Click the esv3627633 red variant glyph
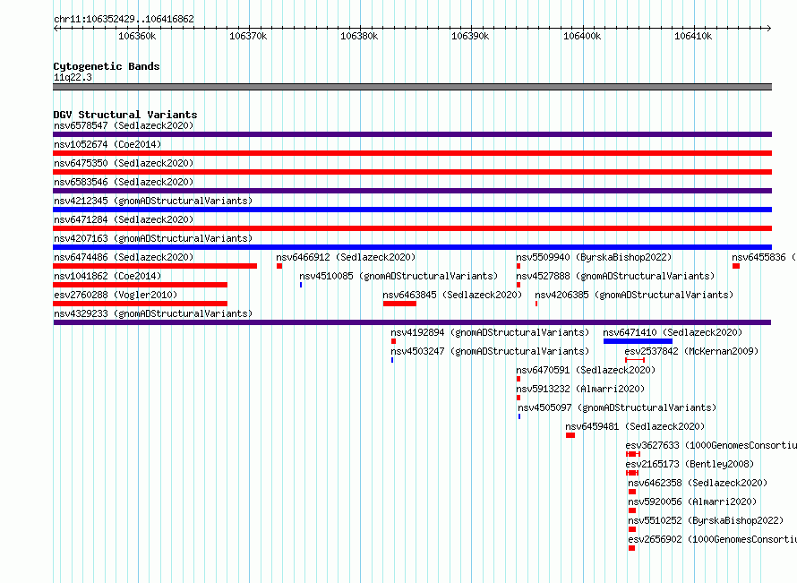The width and height of the screenshot is (797, 583). (x=633, y=454)
